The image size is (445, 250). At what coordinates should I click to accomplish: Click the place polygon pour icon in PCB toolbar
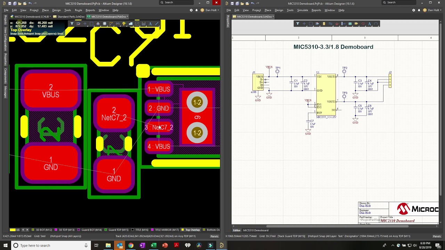[x=131, y=24]
